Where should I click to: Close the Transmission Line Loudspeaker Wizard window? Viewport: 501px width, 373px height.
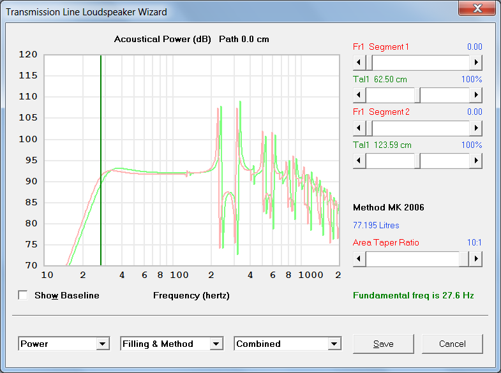477,8
